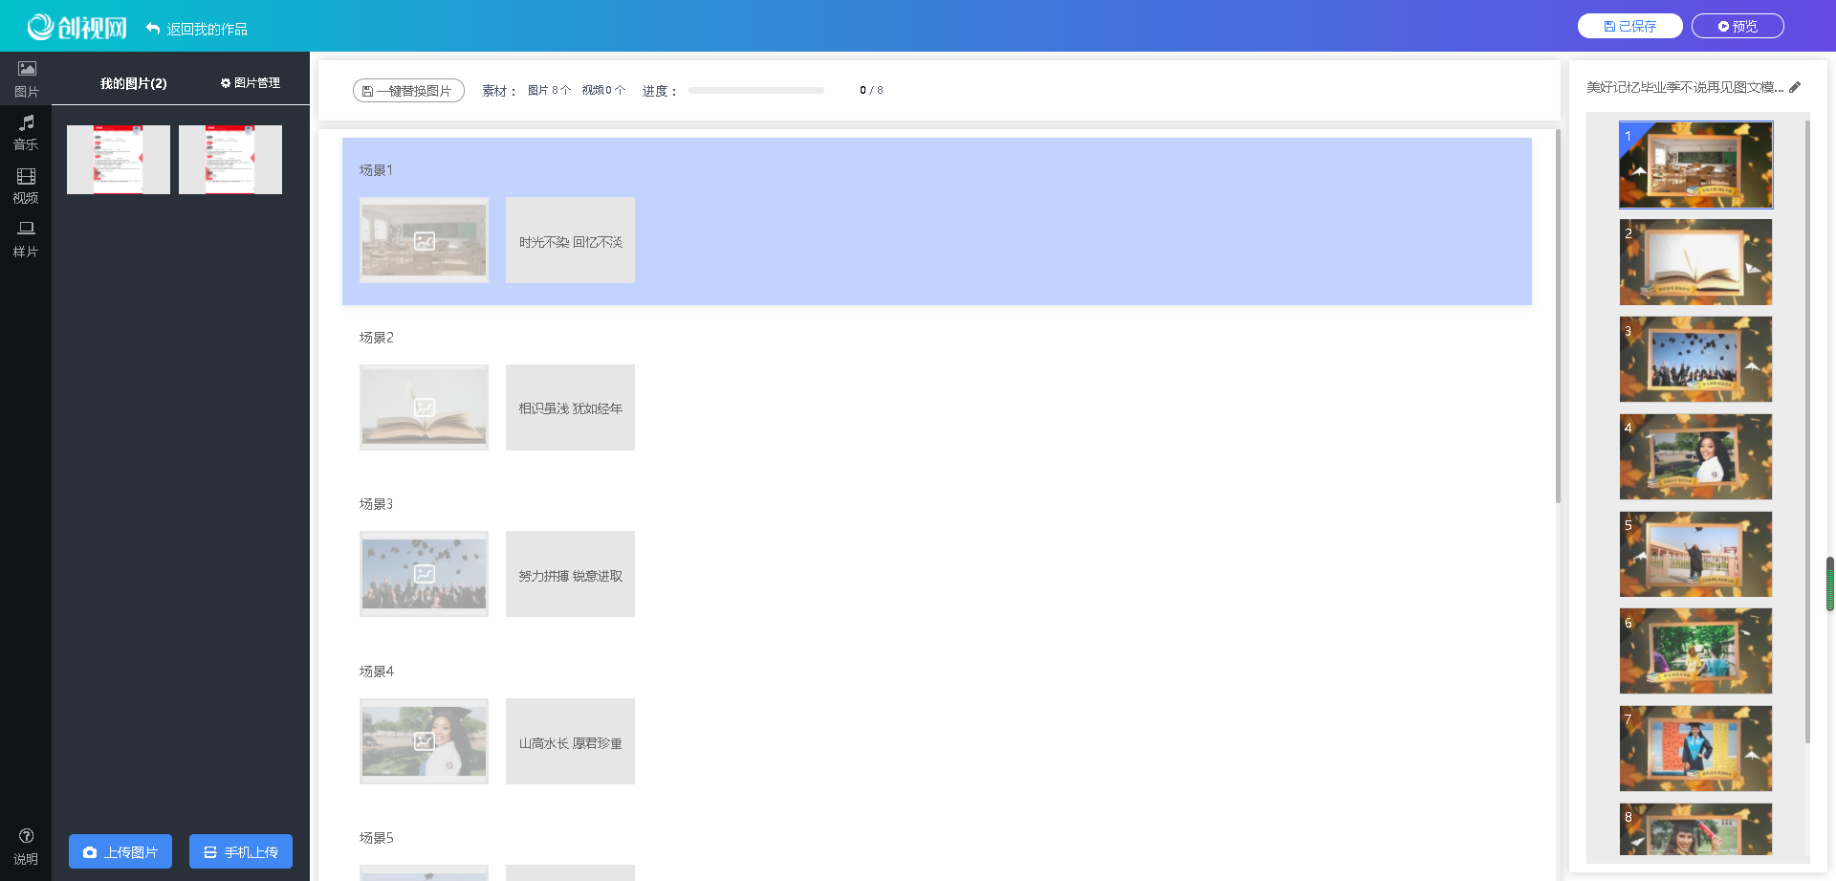Click the 视频0个 material count
The image size is (1836, 881).
click(603, 90)
